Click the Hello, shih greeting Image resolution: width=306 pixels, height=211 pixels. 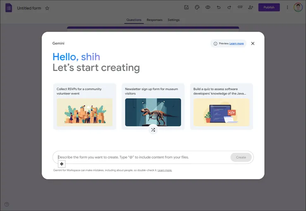click(76, 57)
